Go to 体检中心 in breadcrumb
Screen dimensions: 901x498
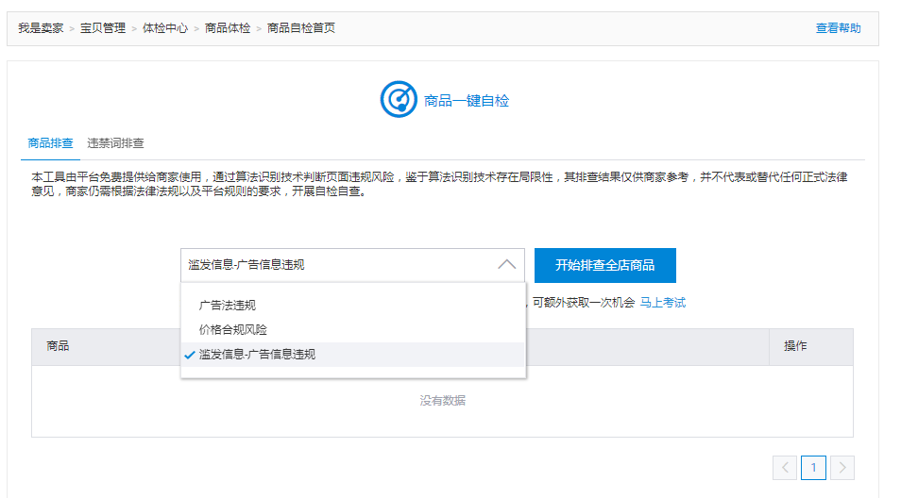(x=165, y=28)
